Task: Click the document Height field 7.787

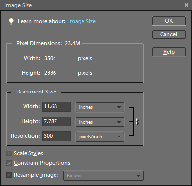Action: pyautogui.click(x=56, y=122)
